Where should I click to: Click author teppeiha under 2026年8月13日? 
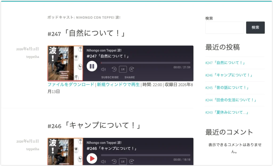point(33,57)
